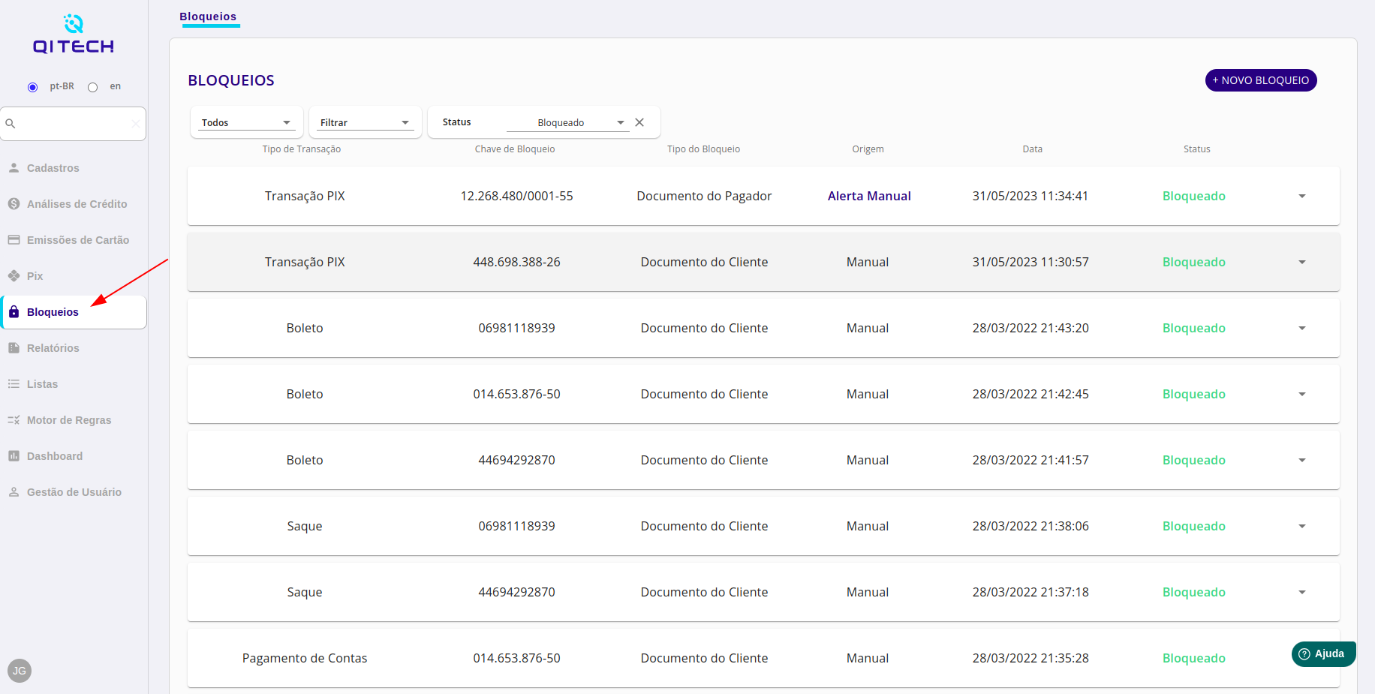Click the Relatórios document icon
This screenshot has width=1375, height=694.
pyautogui.click(x=14, y=348)
